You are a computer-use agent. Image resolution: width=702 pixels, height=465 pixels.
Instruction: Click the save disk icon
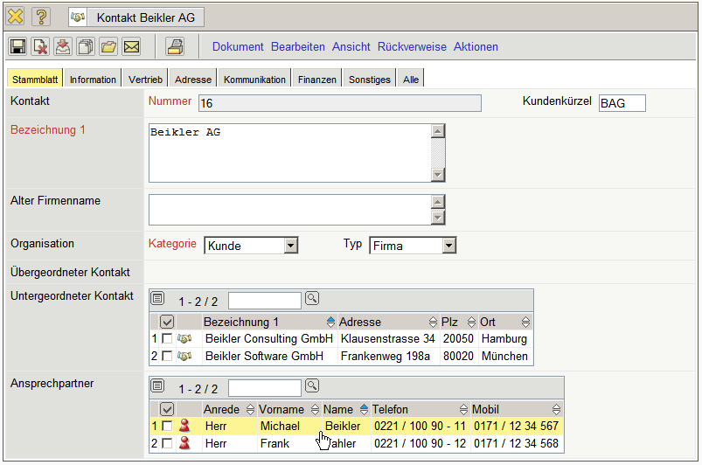coord(17,47)
